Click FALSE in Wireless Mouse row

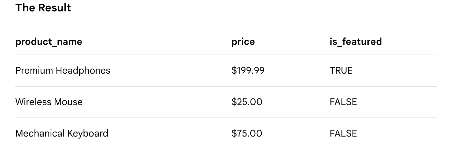(x=343, y=102)
